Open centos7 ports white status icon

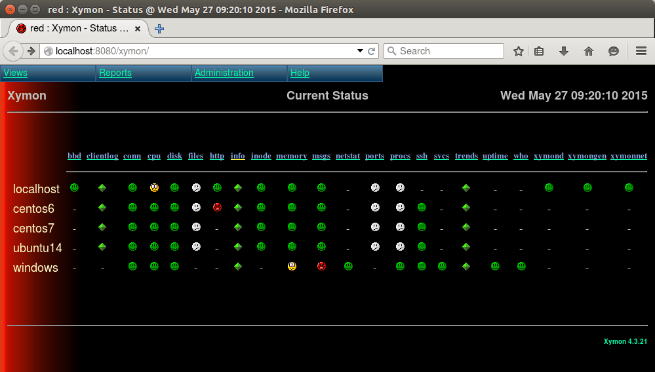(375, 227)
